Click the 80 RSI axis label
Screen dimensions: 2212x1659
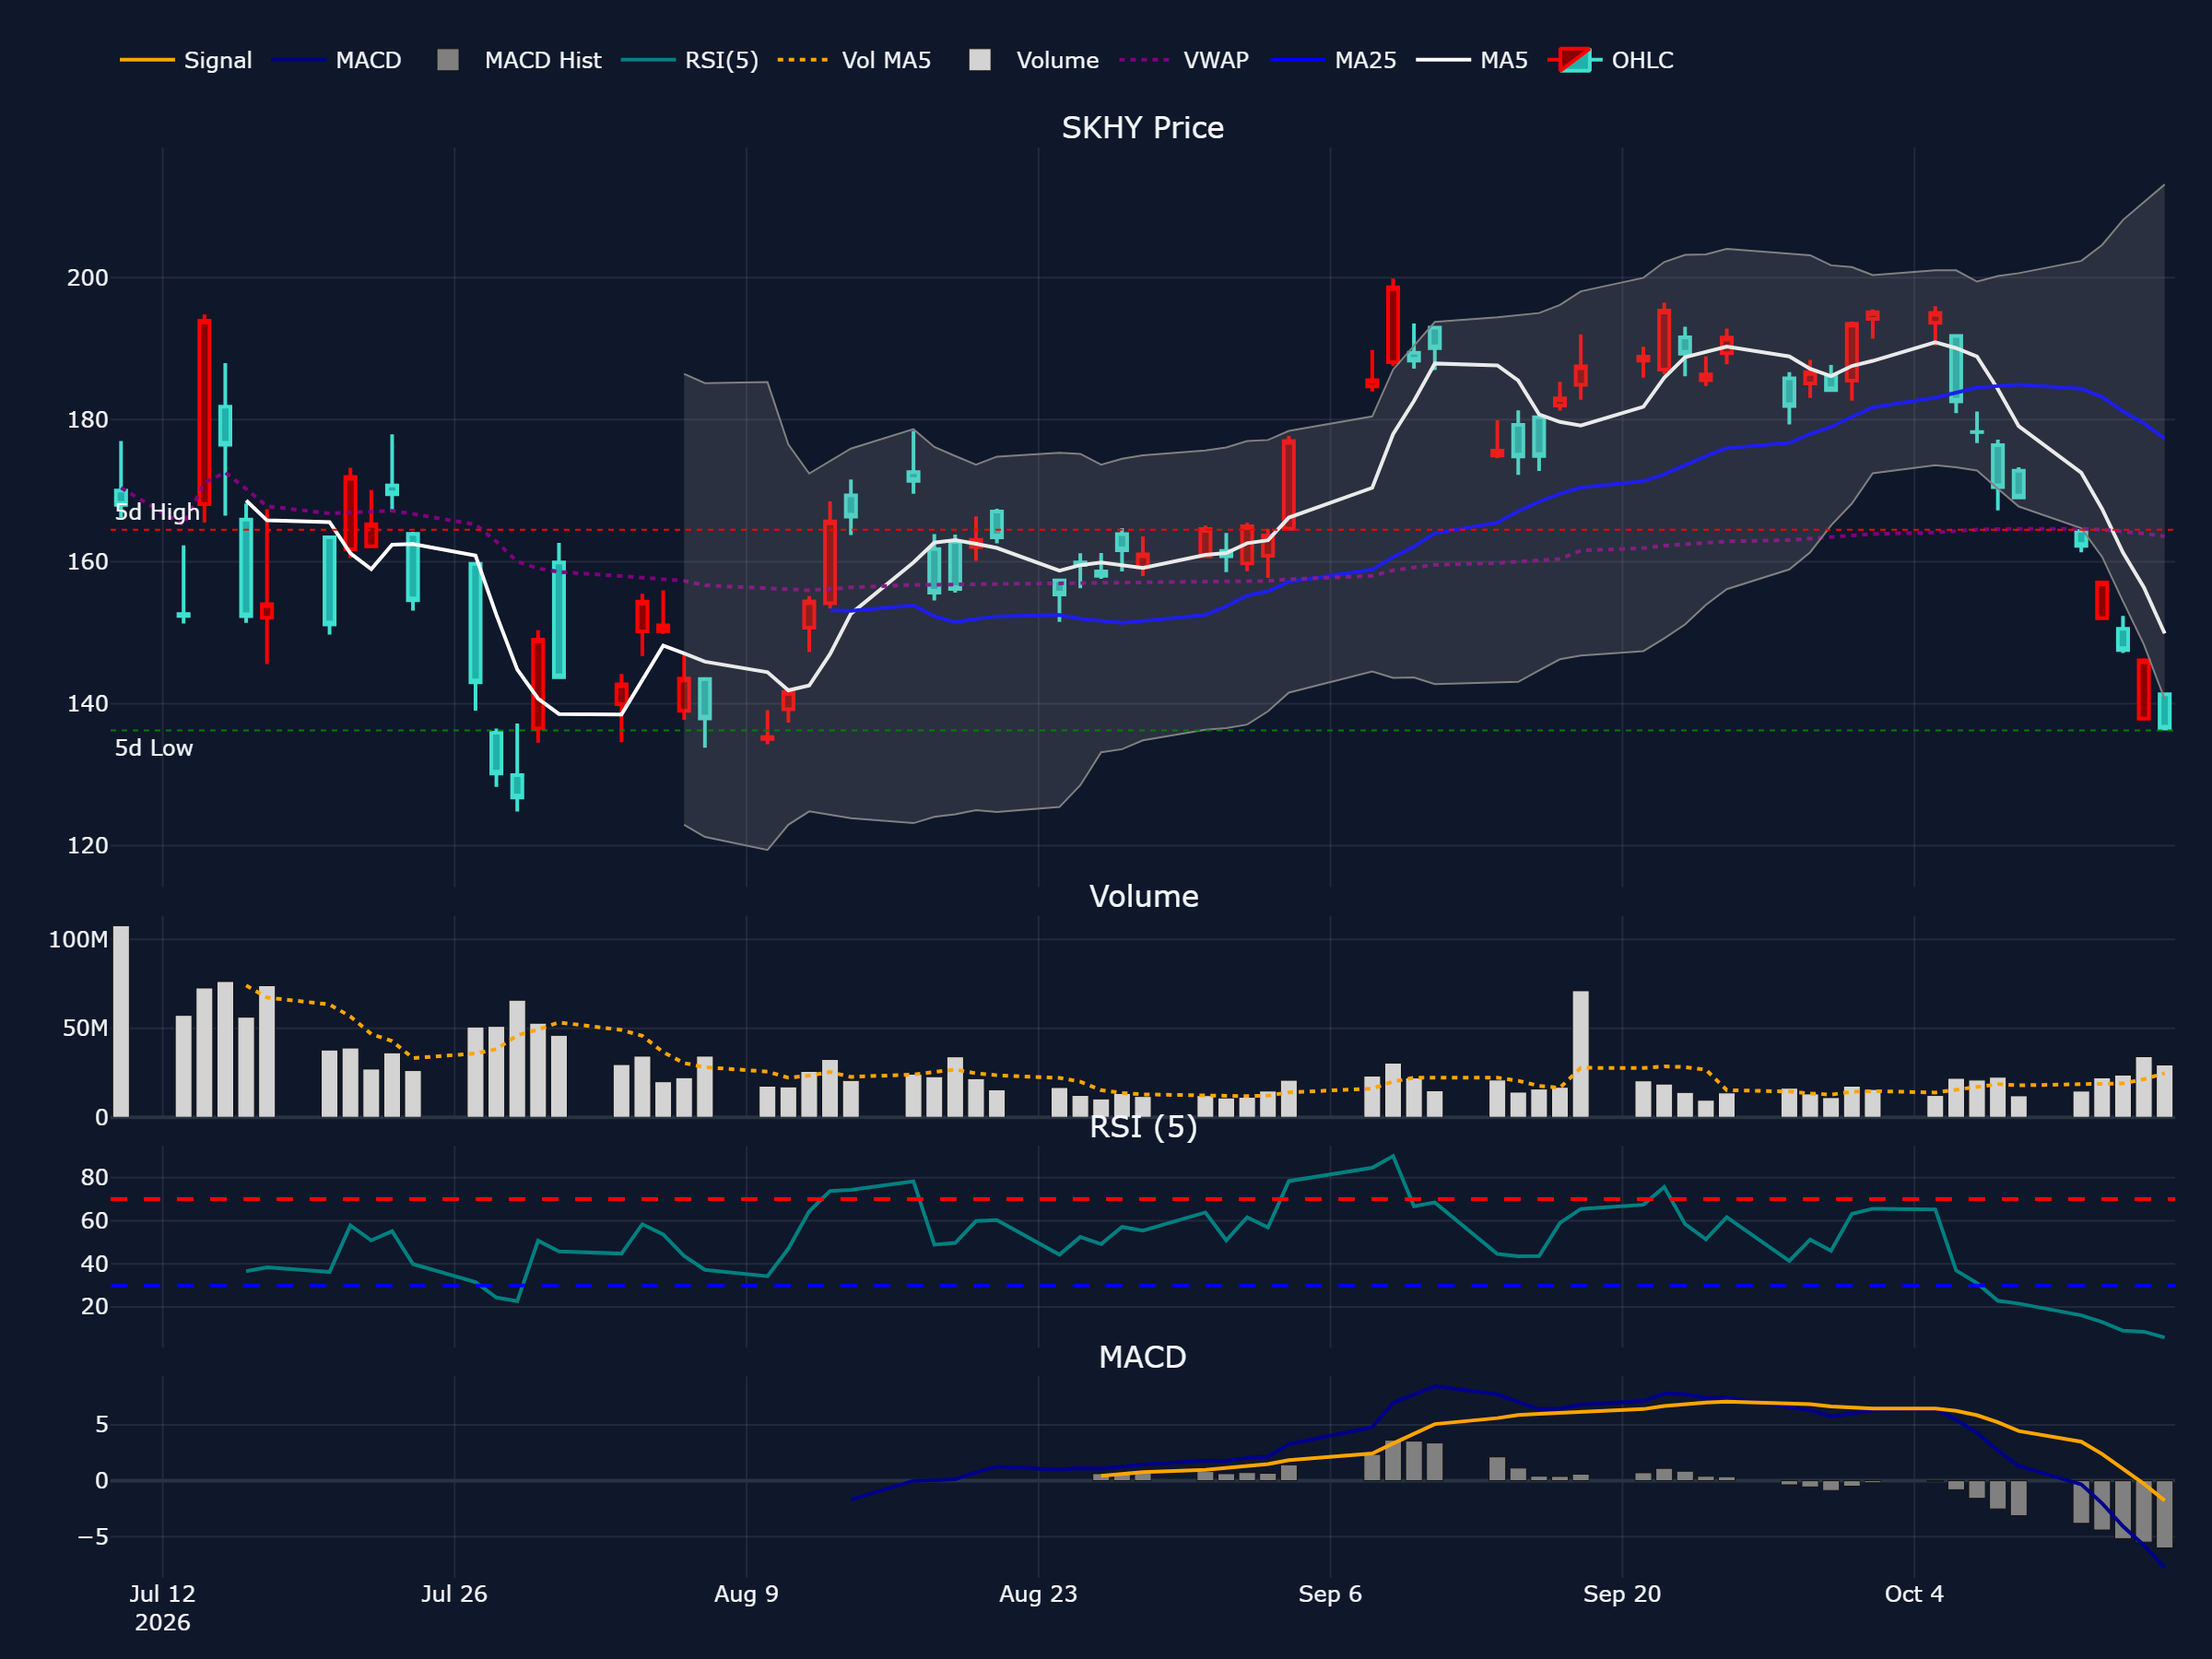pyautogui.click(x=94, y=1178)
